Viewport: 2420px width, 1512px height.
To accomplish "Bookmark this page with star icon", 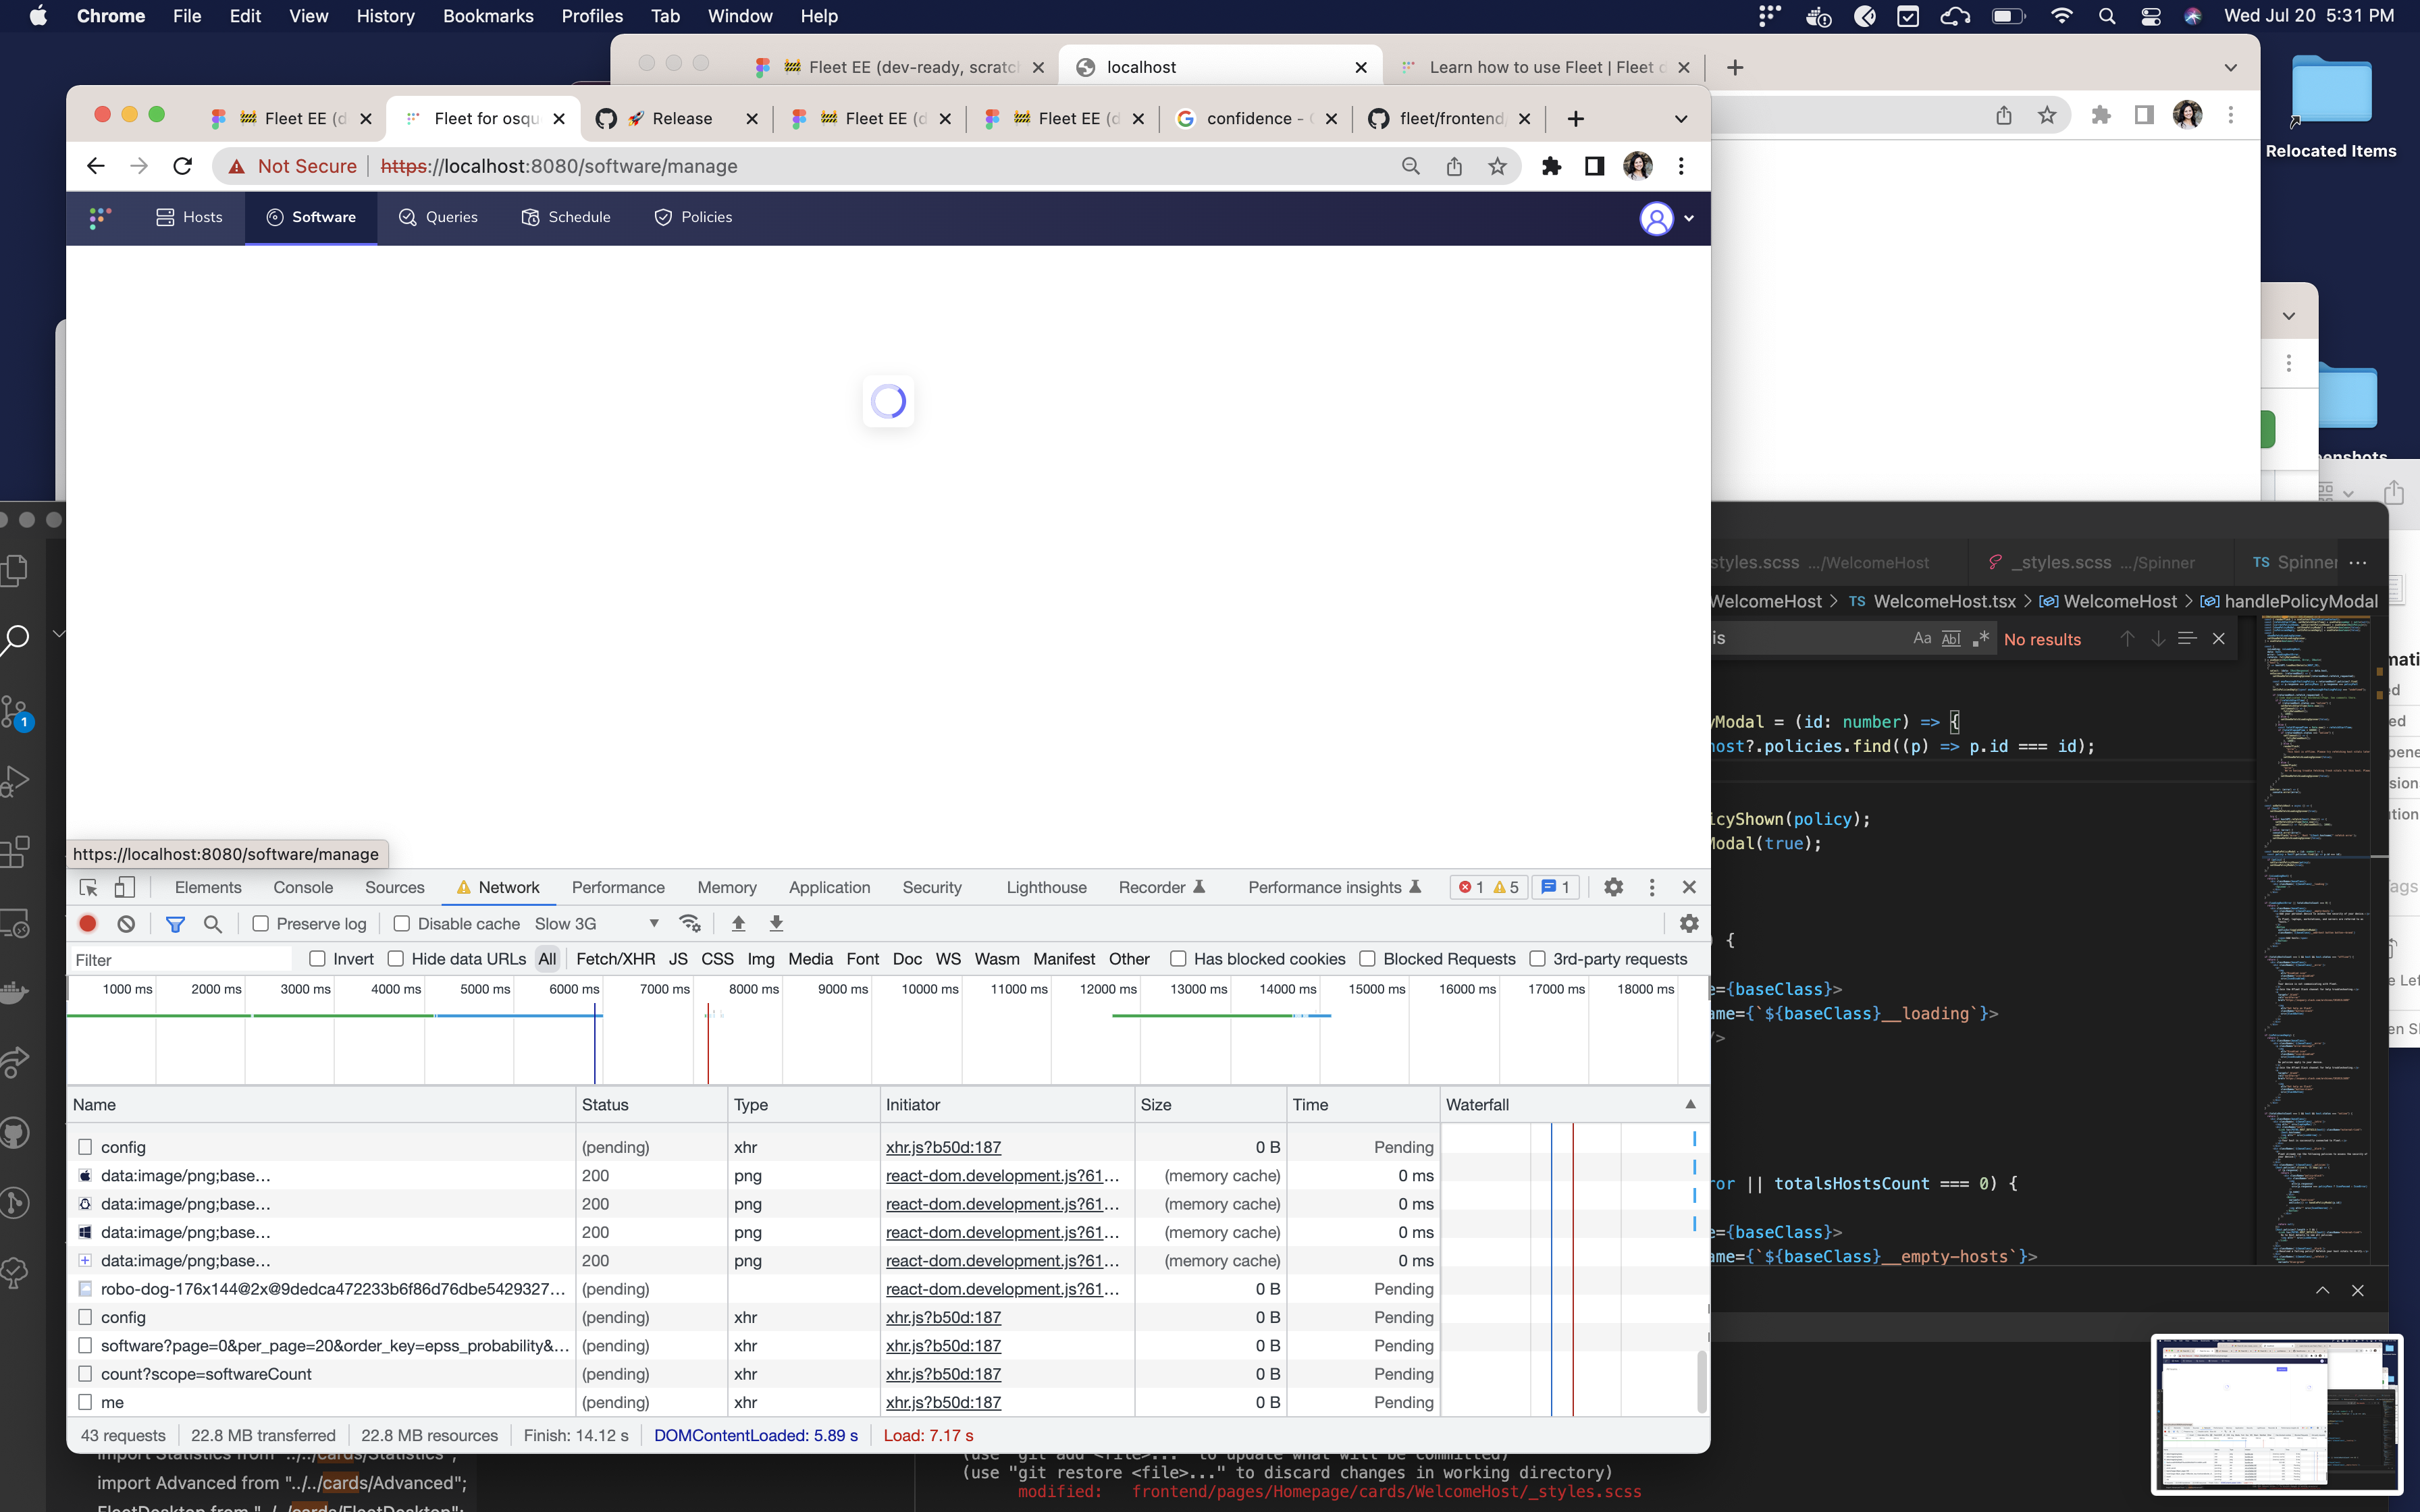I will coord(1497,166).
